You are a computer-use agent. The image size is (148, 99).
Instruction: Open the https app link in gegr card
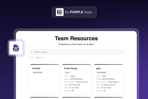click(114, 82)
